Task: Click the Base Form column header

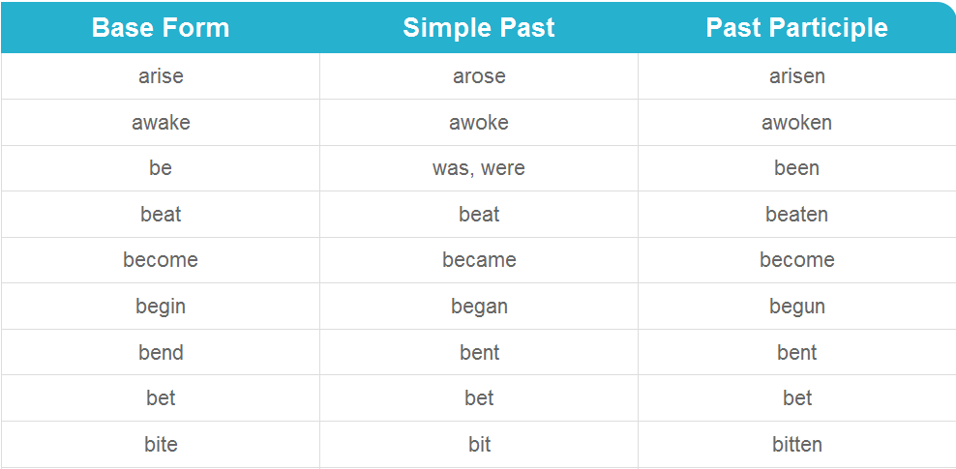Action: pos(161,28)
